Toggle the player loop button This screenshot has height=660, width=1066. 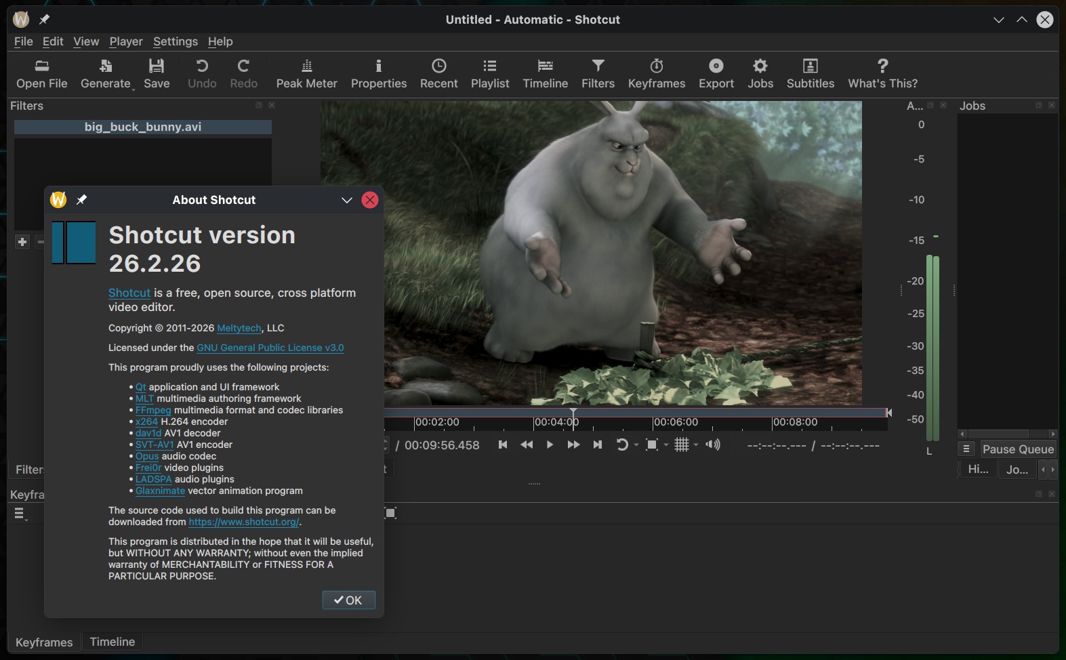click(621, 445)
